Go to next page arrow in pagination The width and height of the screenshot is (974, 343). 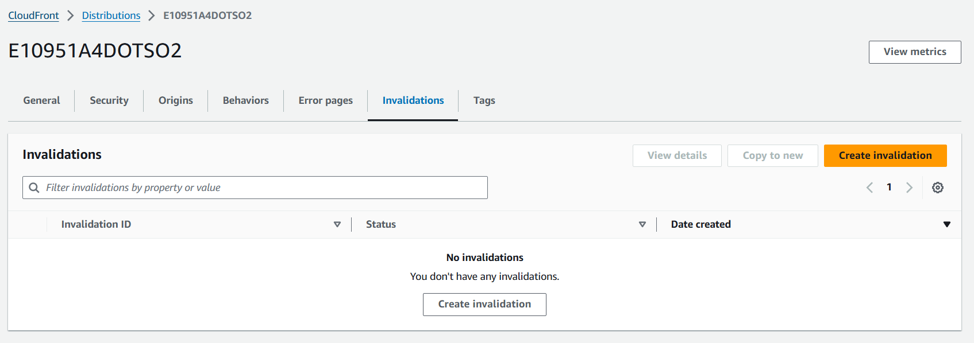909,188
